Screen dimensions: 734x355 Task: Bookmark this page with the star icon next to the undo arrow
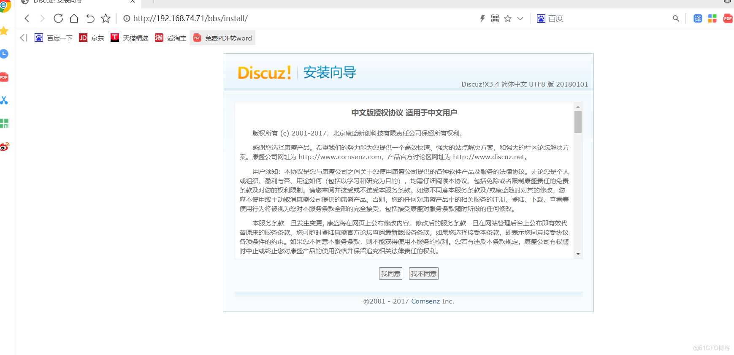click(x=106, y=18)
